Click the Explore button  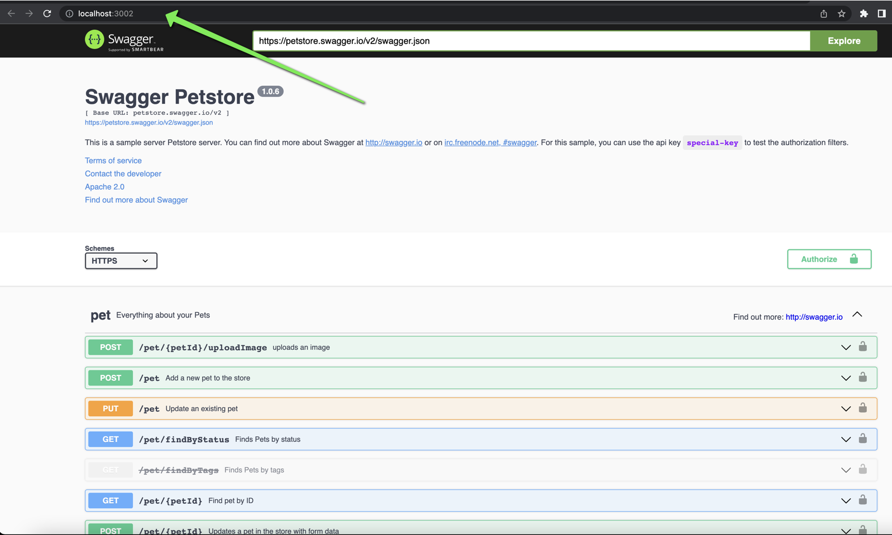click(x=843, y=41)
